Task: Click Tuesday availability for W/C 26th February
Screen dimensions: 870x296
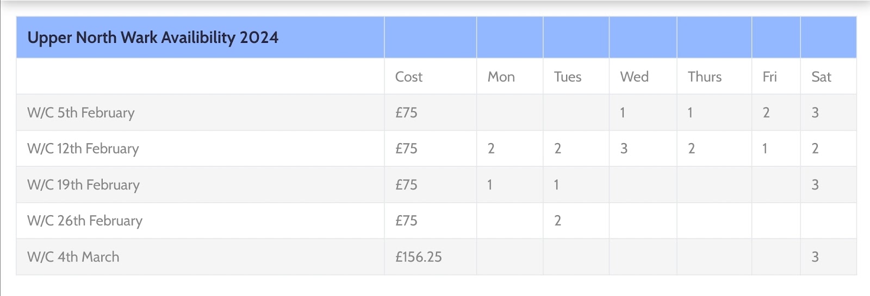Action: click(x=557, y=221)
